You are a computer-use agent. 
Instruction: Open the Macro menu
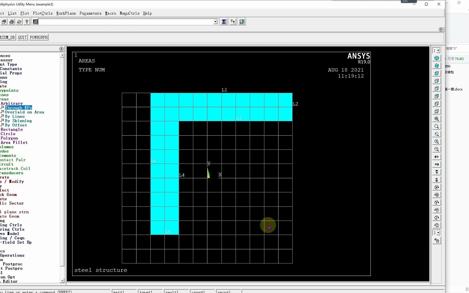110,13
